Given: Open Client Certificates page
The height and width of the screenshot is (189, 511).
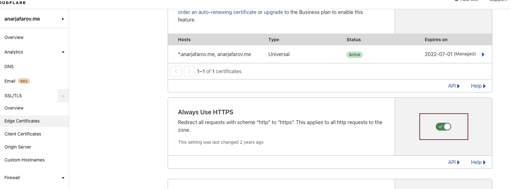Looking at the screenshot, I should click(x=23, y=134).
